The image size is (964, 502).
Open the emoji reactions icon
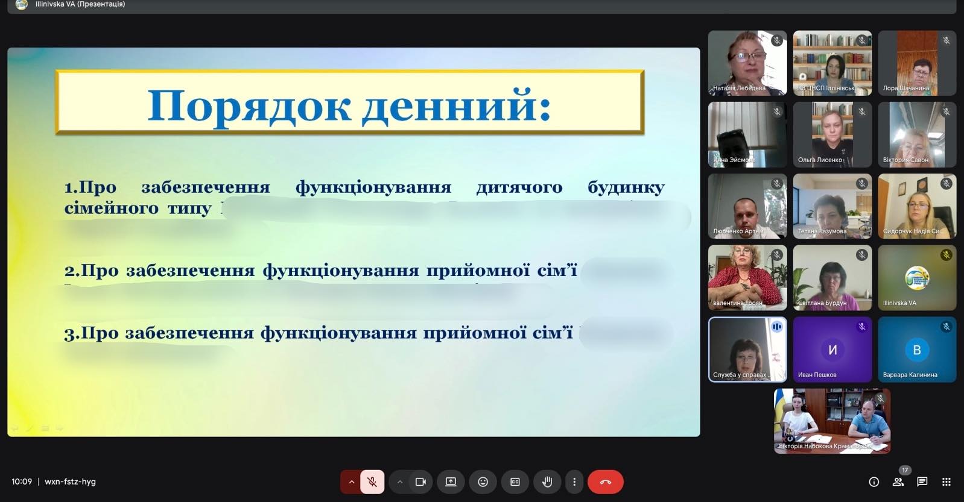tap(483, 482)
